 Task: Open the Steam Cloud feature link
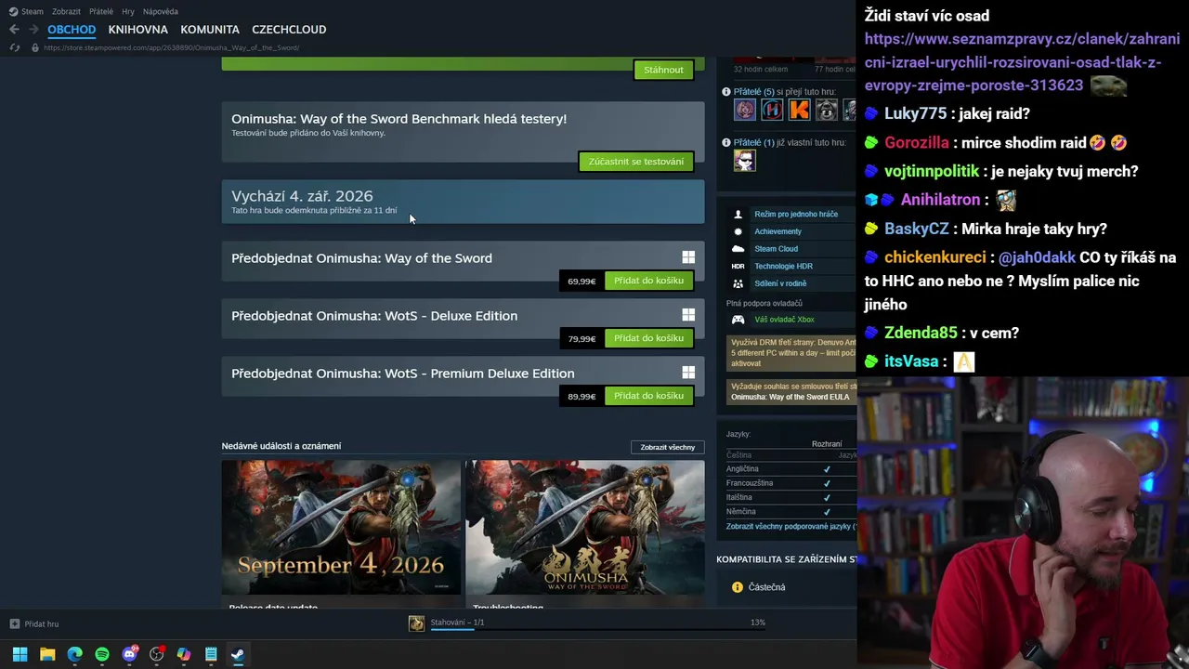tap(776, 249)
